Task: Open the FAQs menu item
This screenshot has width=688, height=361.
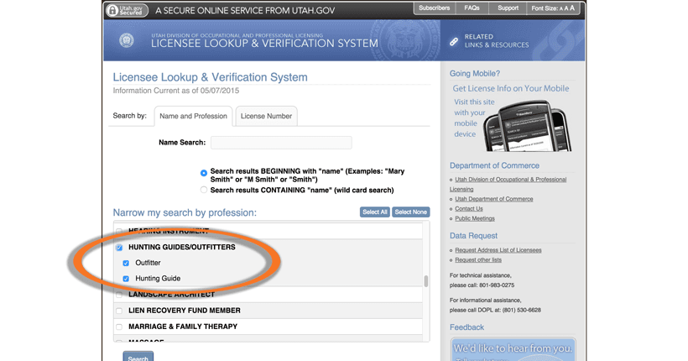Action: click(x=472, y=8)
